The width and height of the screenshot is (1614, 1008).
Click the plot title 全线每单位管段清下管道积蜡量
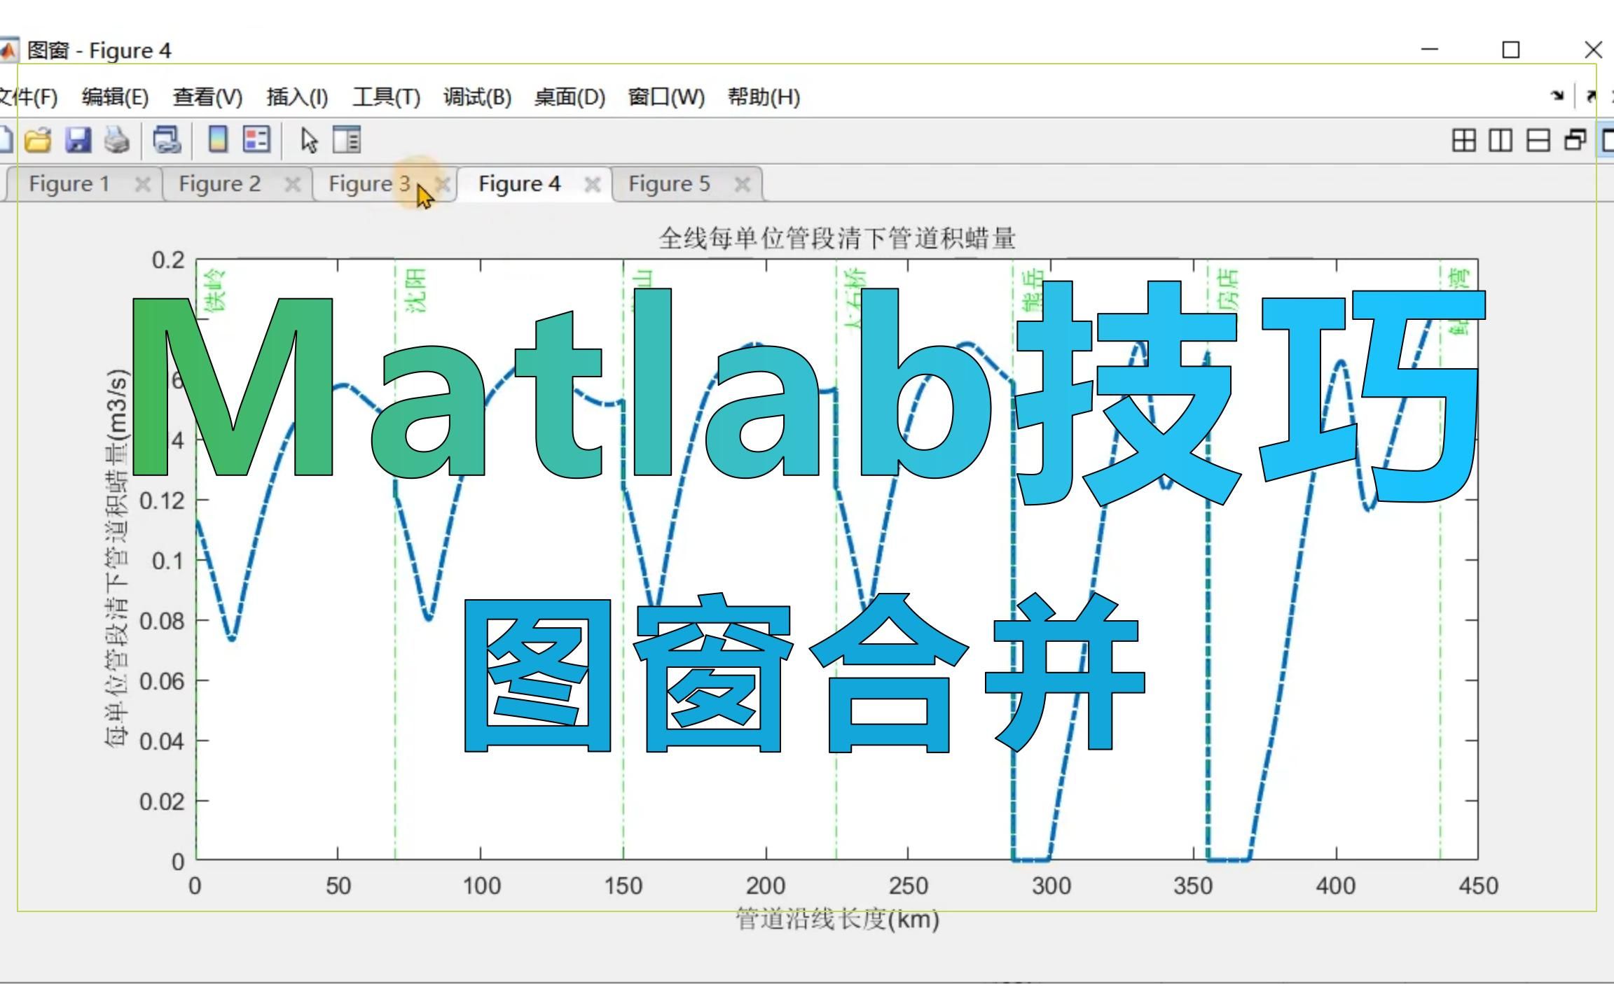click(836, 239)
